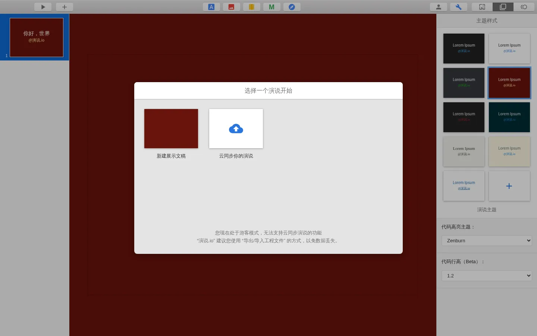Image resolution: width=537 pixels, height=336 pixels.
Task: Open the user account icon
Action: 439,7
